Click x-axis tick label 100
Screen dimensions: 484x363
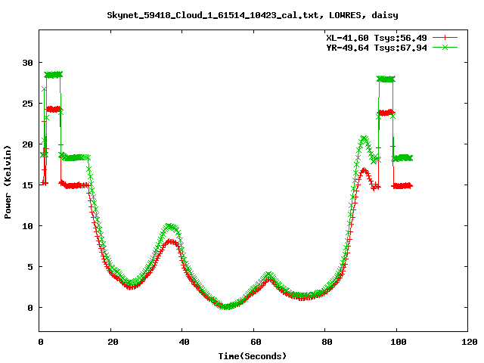point(399,342)
